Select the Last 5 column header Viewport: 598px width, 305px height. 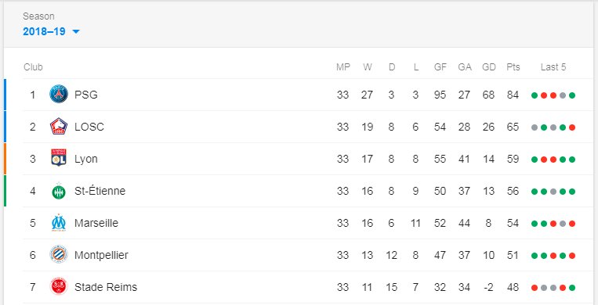(553, 67)
